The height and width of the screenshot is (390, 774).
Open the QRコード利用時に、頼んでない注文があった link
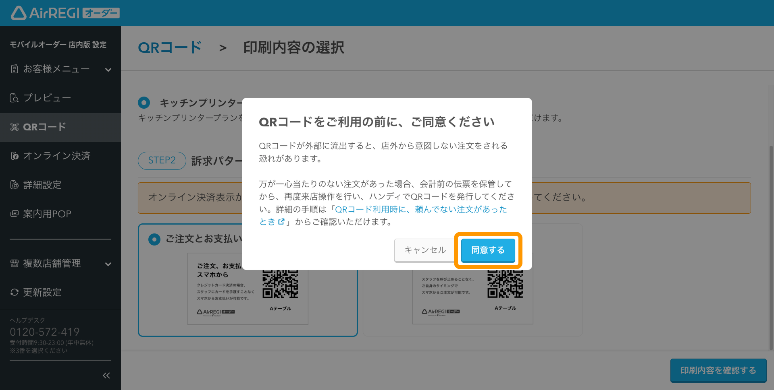(421, 209)
